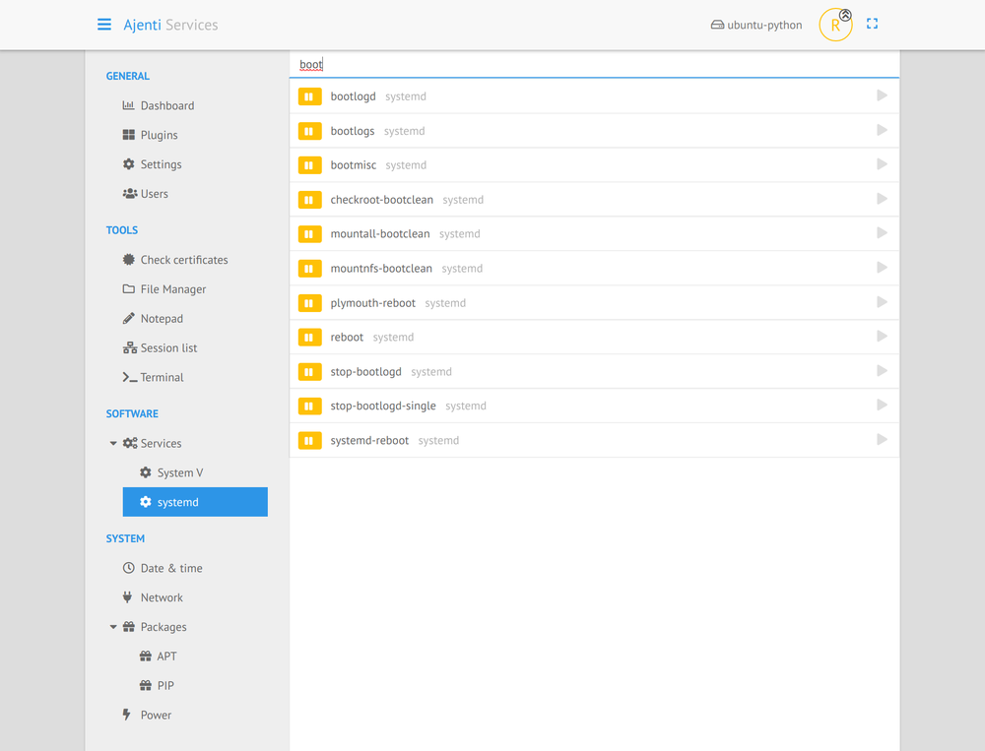The width and height of the screenshot is (985, 751).
Task: Start the plymouth-reboot service
Action: [882, 302]
